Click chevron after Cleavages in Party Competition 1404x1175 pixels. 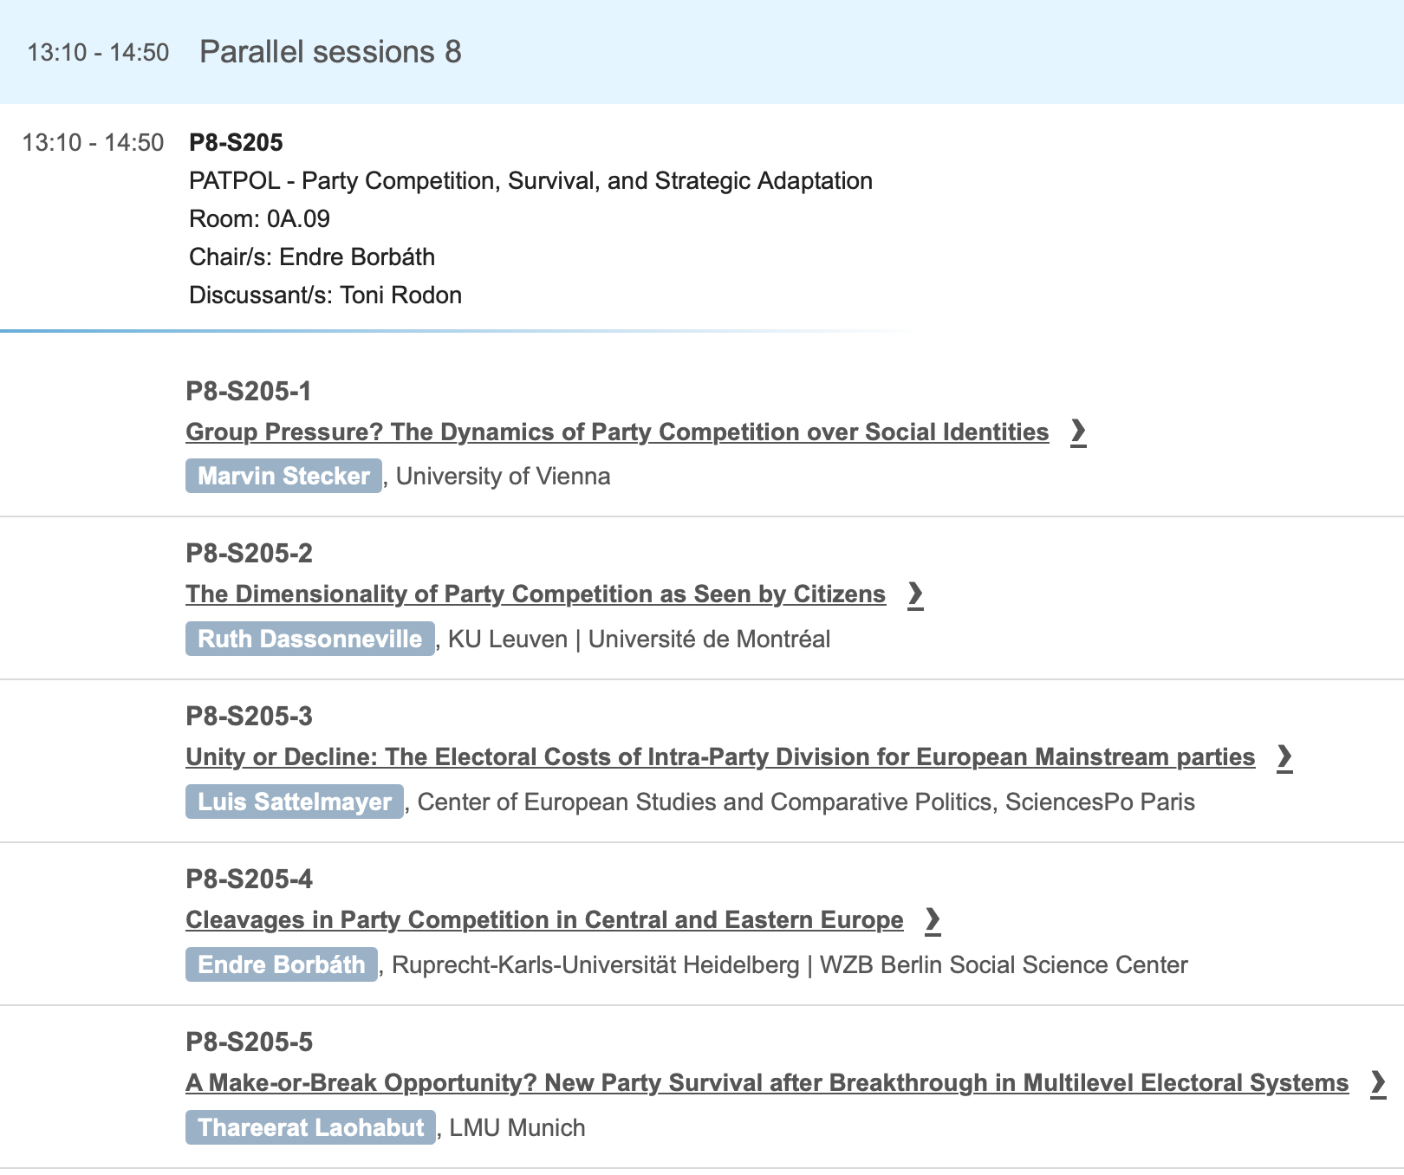tap(933, 920)
